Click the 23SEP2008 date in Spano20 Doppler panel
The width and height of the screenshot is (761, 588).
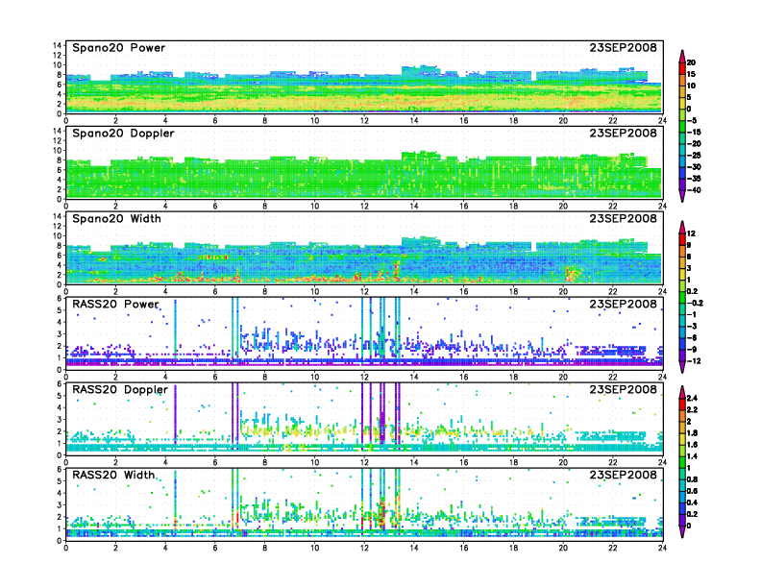point(624,134)
